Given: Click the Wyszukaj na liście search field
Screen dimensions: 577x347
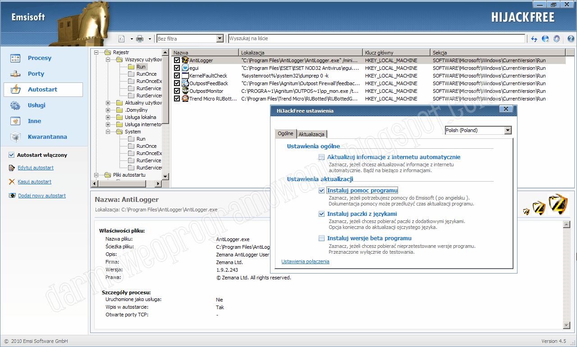Looking at the screenshot, I should (376, 39).
